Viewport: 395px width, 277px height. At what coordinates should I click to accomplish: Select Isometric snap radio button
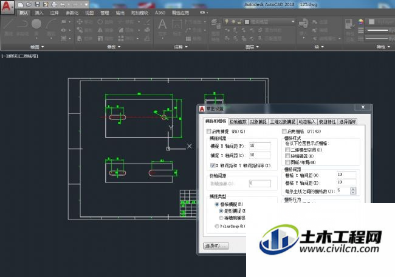[x=221, y=218]
